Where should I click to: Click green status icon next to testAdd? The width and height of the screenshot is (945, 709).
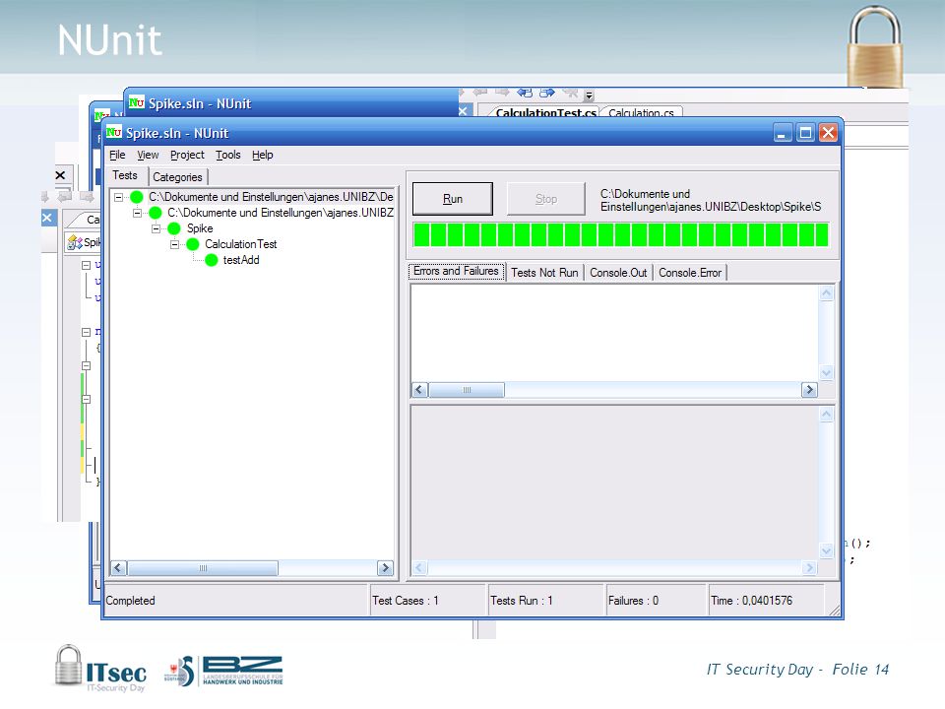click(211, 260)
